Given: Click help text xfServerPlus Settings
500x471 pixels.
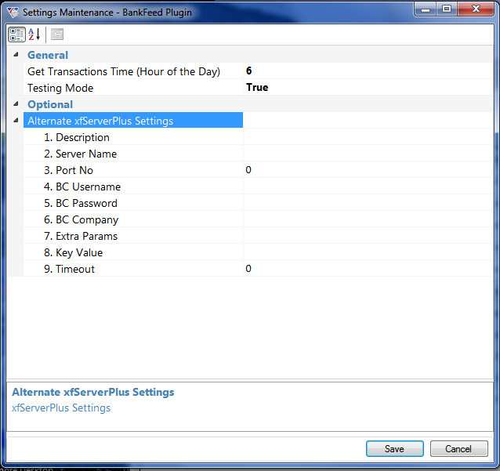Looking at the screenshot, I should click(61, 408).
